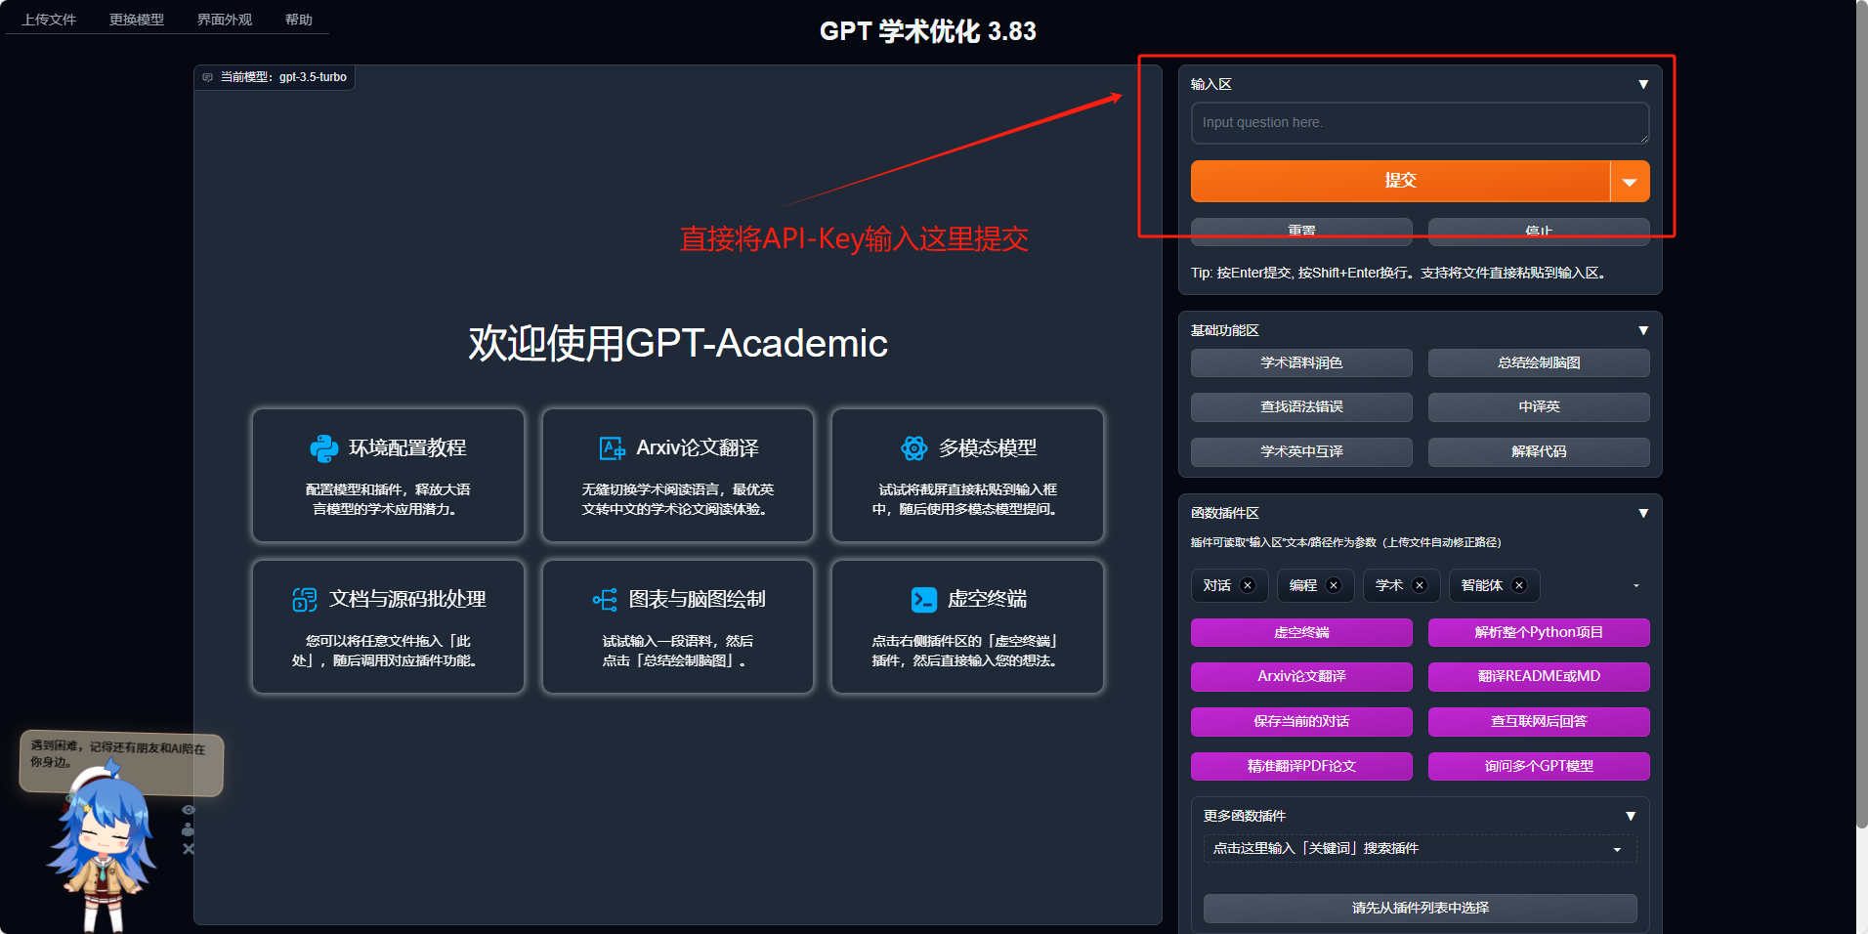Screen dimensions: 1868x934
Task: Click the 文档与源码批处理 document icon
Action: coord(305,599)
